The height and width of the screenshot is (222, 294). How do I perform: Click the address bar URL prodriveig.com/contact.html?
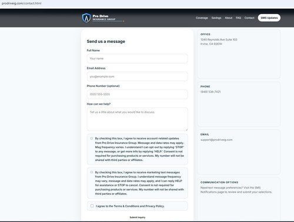click(x=21, y=4)
